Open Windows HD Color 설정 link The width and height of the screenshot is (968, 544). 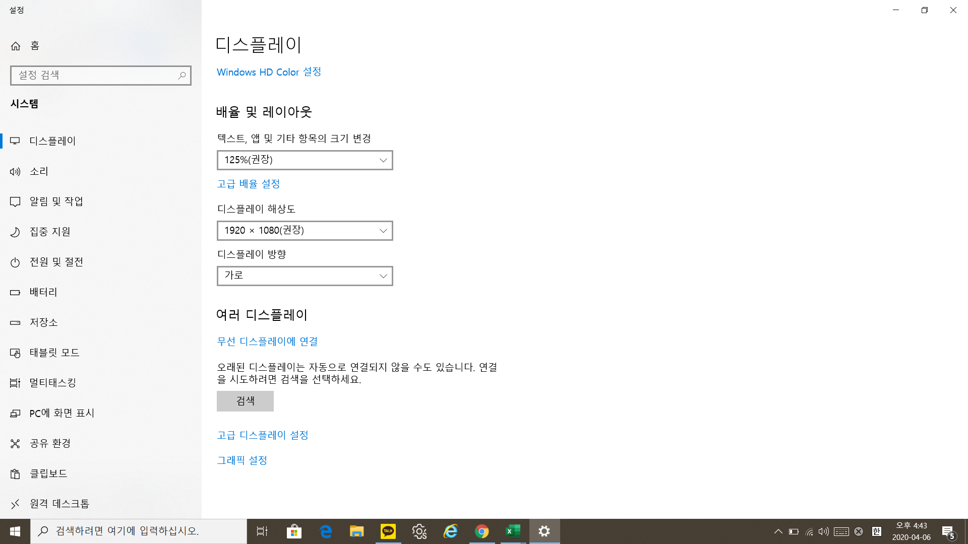[x=269, y=72]
